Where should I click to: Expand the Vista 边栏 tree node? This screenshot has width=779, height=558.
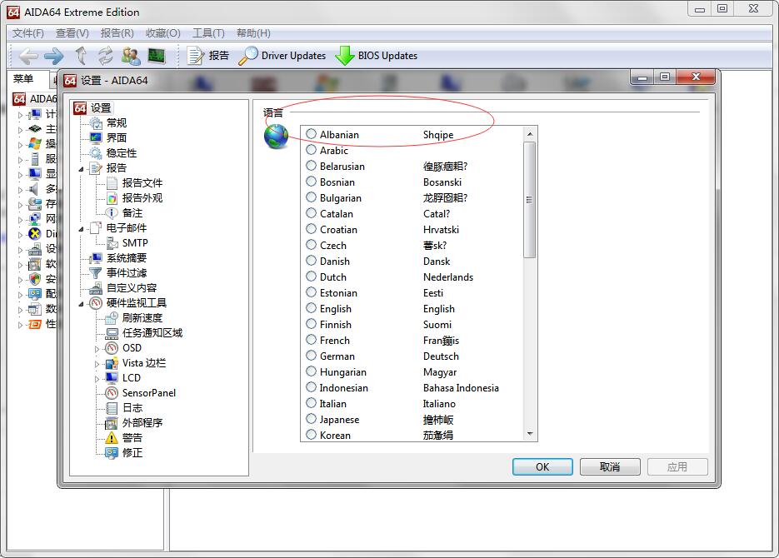click(97, 364)
